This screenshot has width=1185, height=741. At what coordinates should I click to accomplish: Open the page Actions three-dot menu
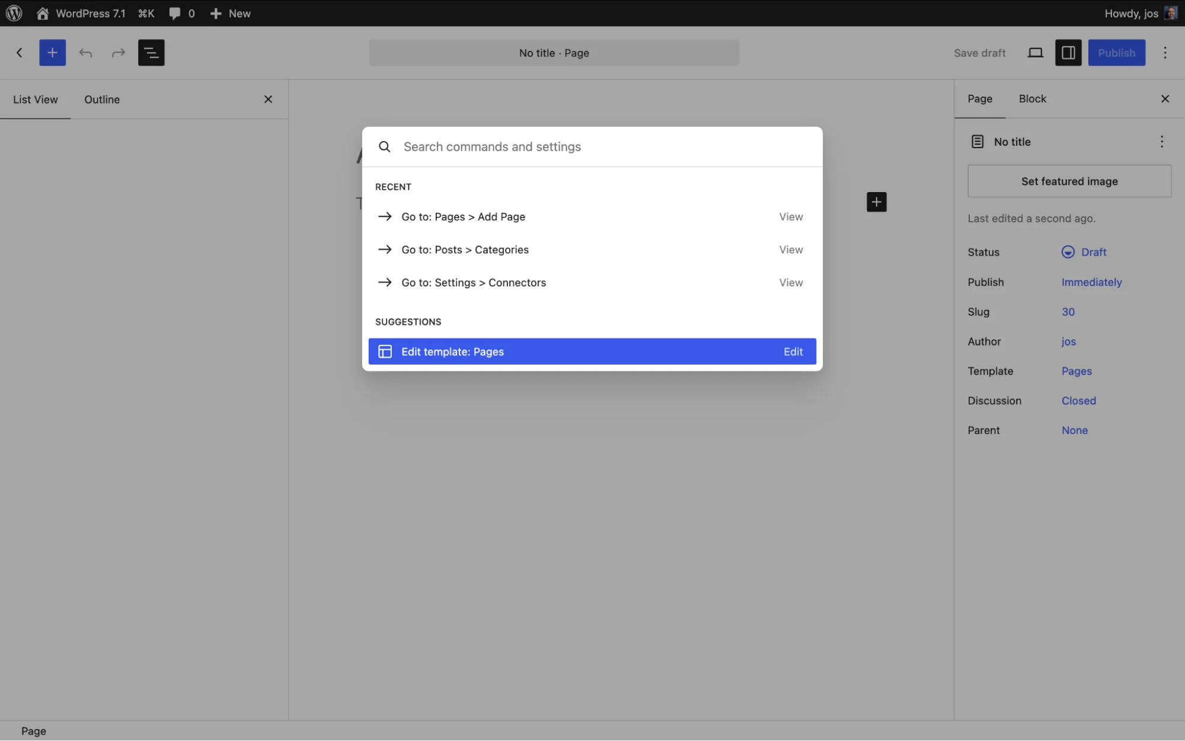pos(1161,142)
